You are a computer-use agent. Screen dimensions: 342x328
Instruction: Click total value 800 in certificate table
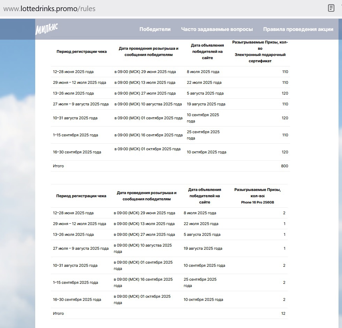click(284, 166)
